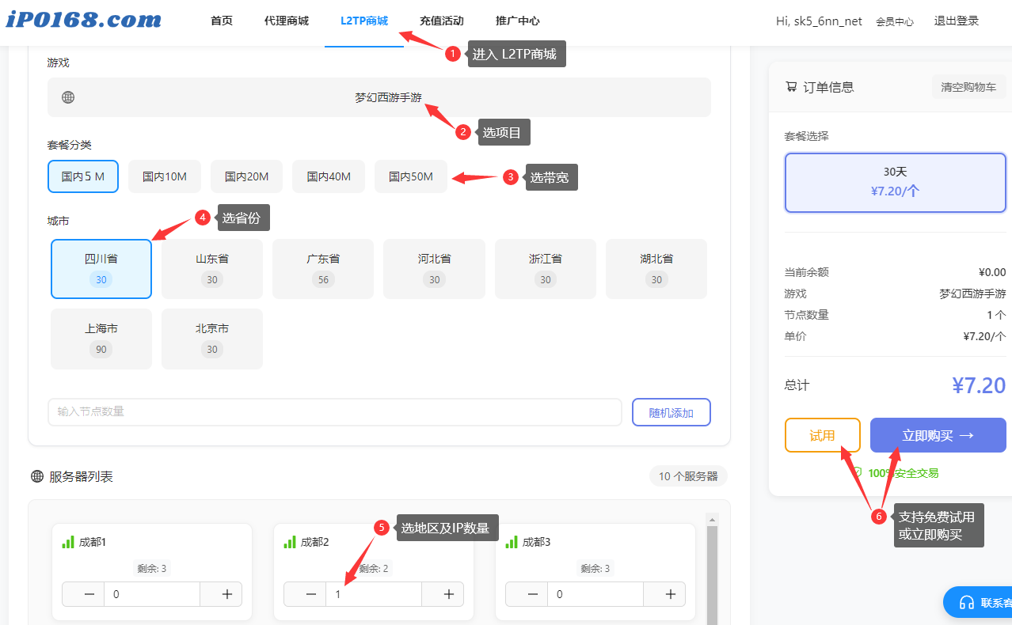Viewport: 1012px width, 625px height.
Task: Select the 30天 ¥7.20 package plan
Action: [895, 183]
